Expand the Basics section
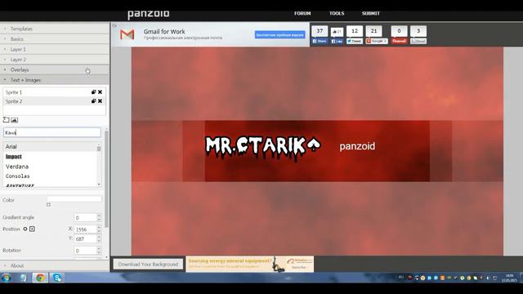The height and width of the screenshot is (294, 523). (x=55, y=39)
